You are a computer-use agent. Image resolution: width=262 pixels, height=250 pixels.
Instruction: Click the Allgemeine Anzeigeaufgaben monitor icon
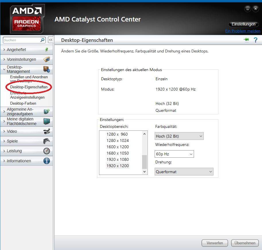46,112
